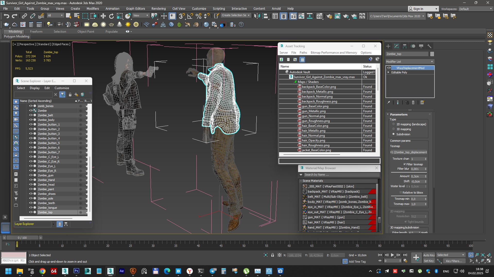Viewport: 494px width, 277px height.
Task: Click the 0 / 100 time slider
Action: [x=22, y=238]
